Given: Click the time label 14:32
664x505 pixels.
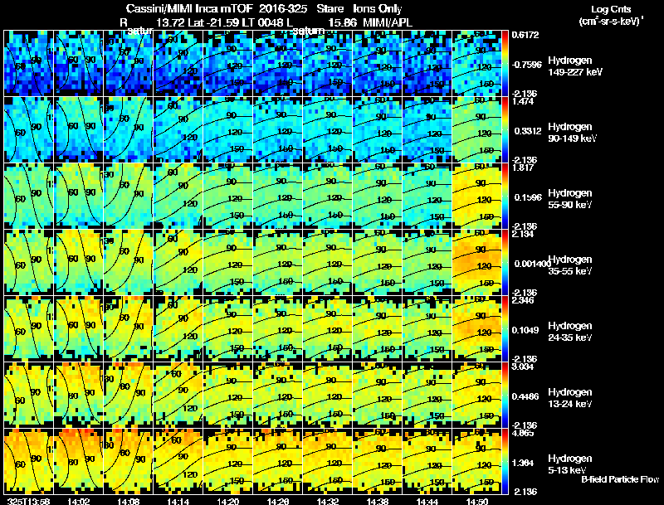Looking at the screenshot, I should click(328, 501).
